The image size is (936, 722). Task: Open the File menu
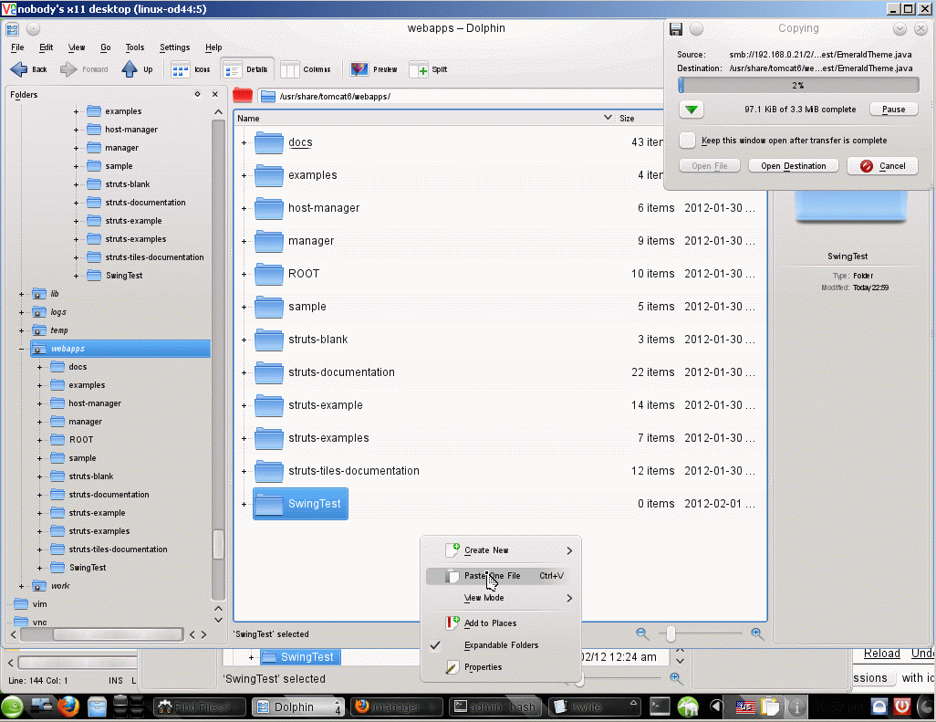click(x=17, y=47)
